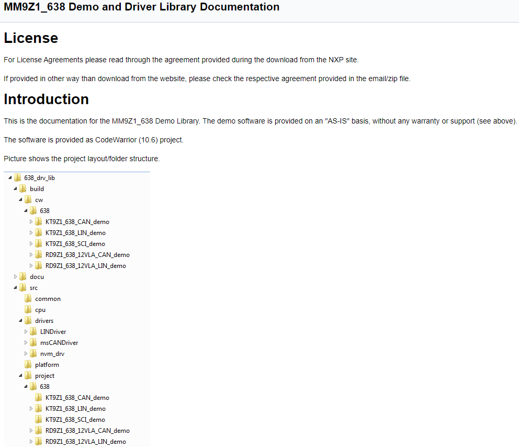Click the 638_drv_lib root folder icon
519x448 pixels.
point(18,178)
